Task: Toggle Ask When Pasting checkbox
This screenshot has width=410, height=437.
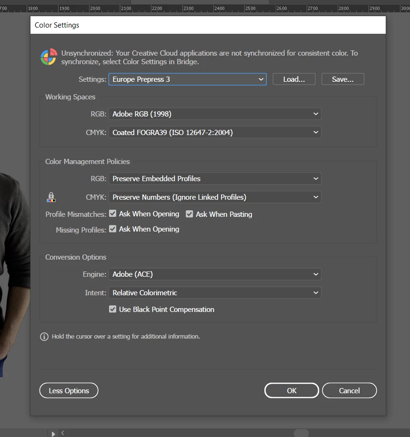Action: point(190,214)
